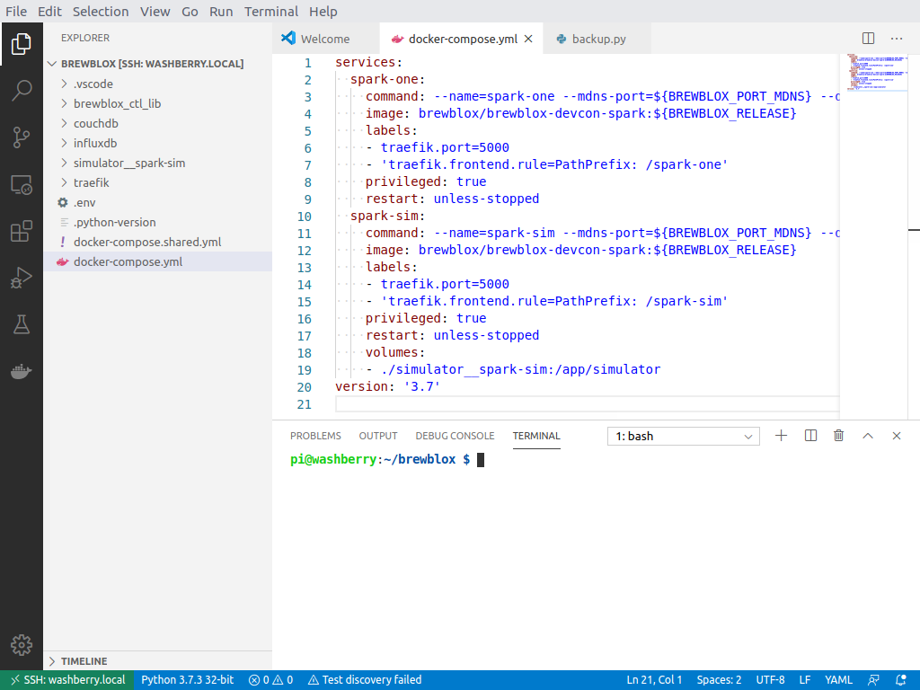This screenshot has width=920, height=690.
Task: Open the Selection menu
Action: tap(101, 12)
